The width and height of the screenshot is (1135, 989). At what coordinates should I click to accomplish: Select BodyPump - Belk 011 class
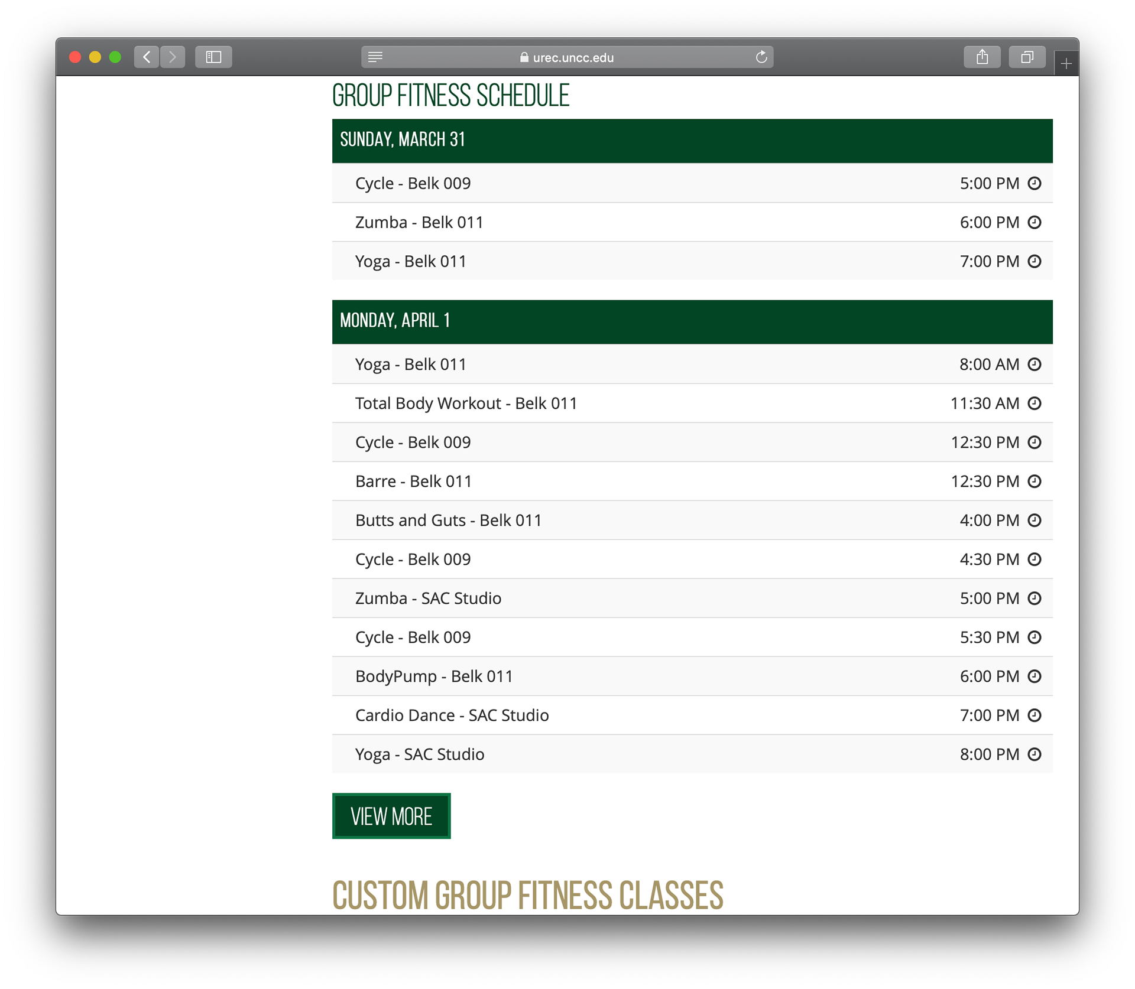(x=434, y=676)
